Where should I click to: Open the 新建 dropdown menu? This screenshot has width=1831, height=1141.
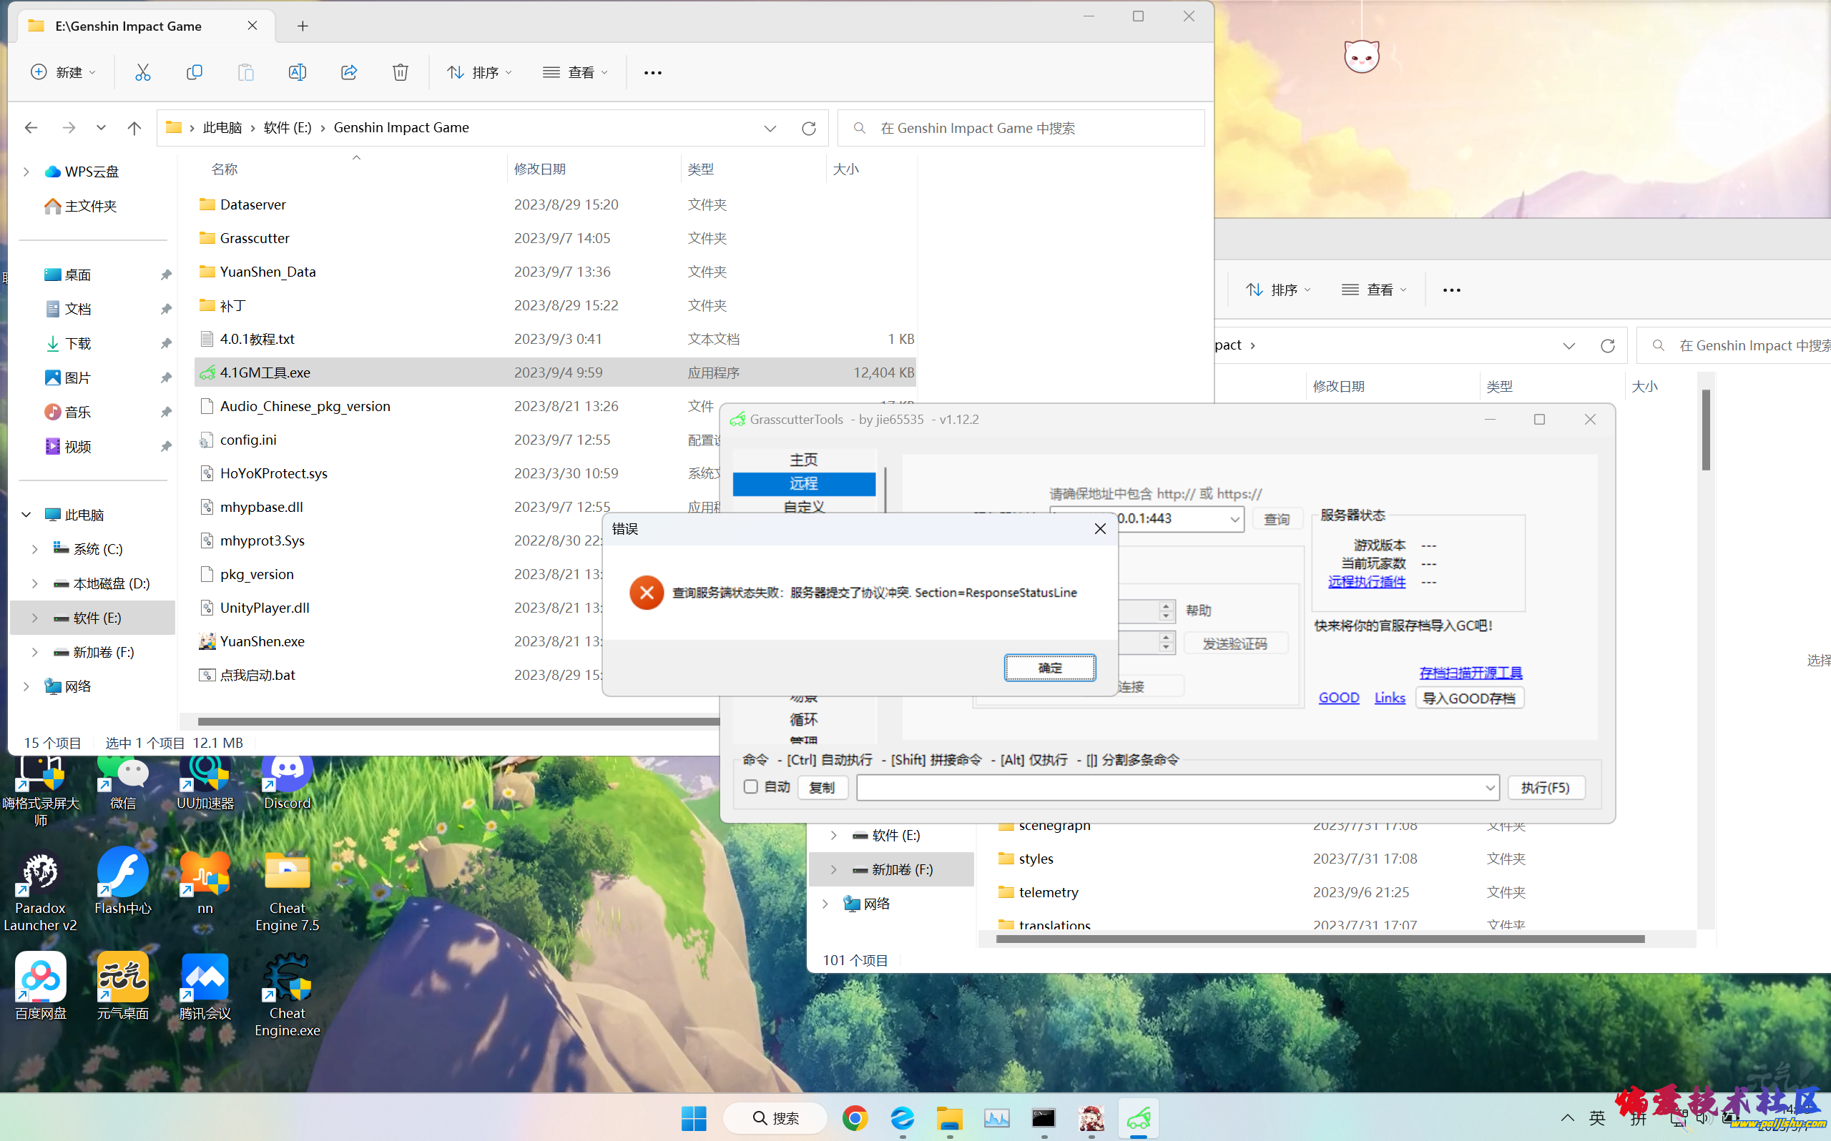tap(64, 72)
